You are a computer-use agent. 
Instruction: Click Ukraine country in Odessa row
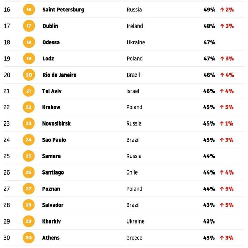[x=136, y=42]
